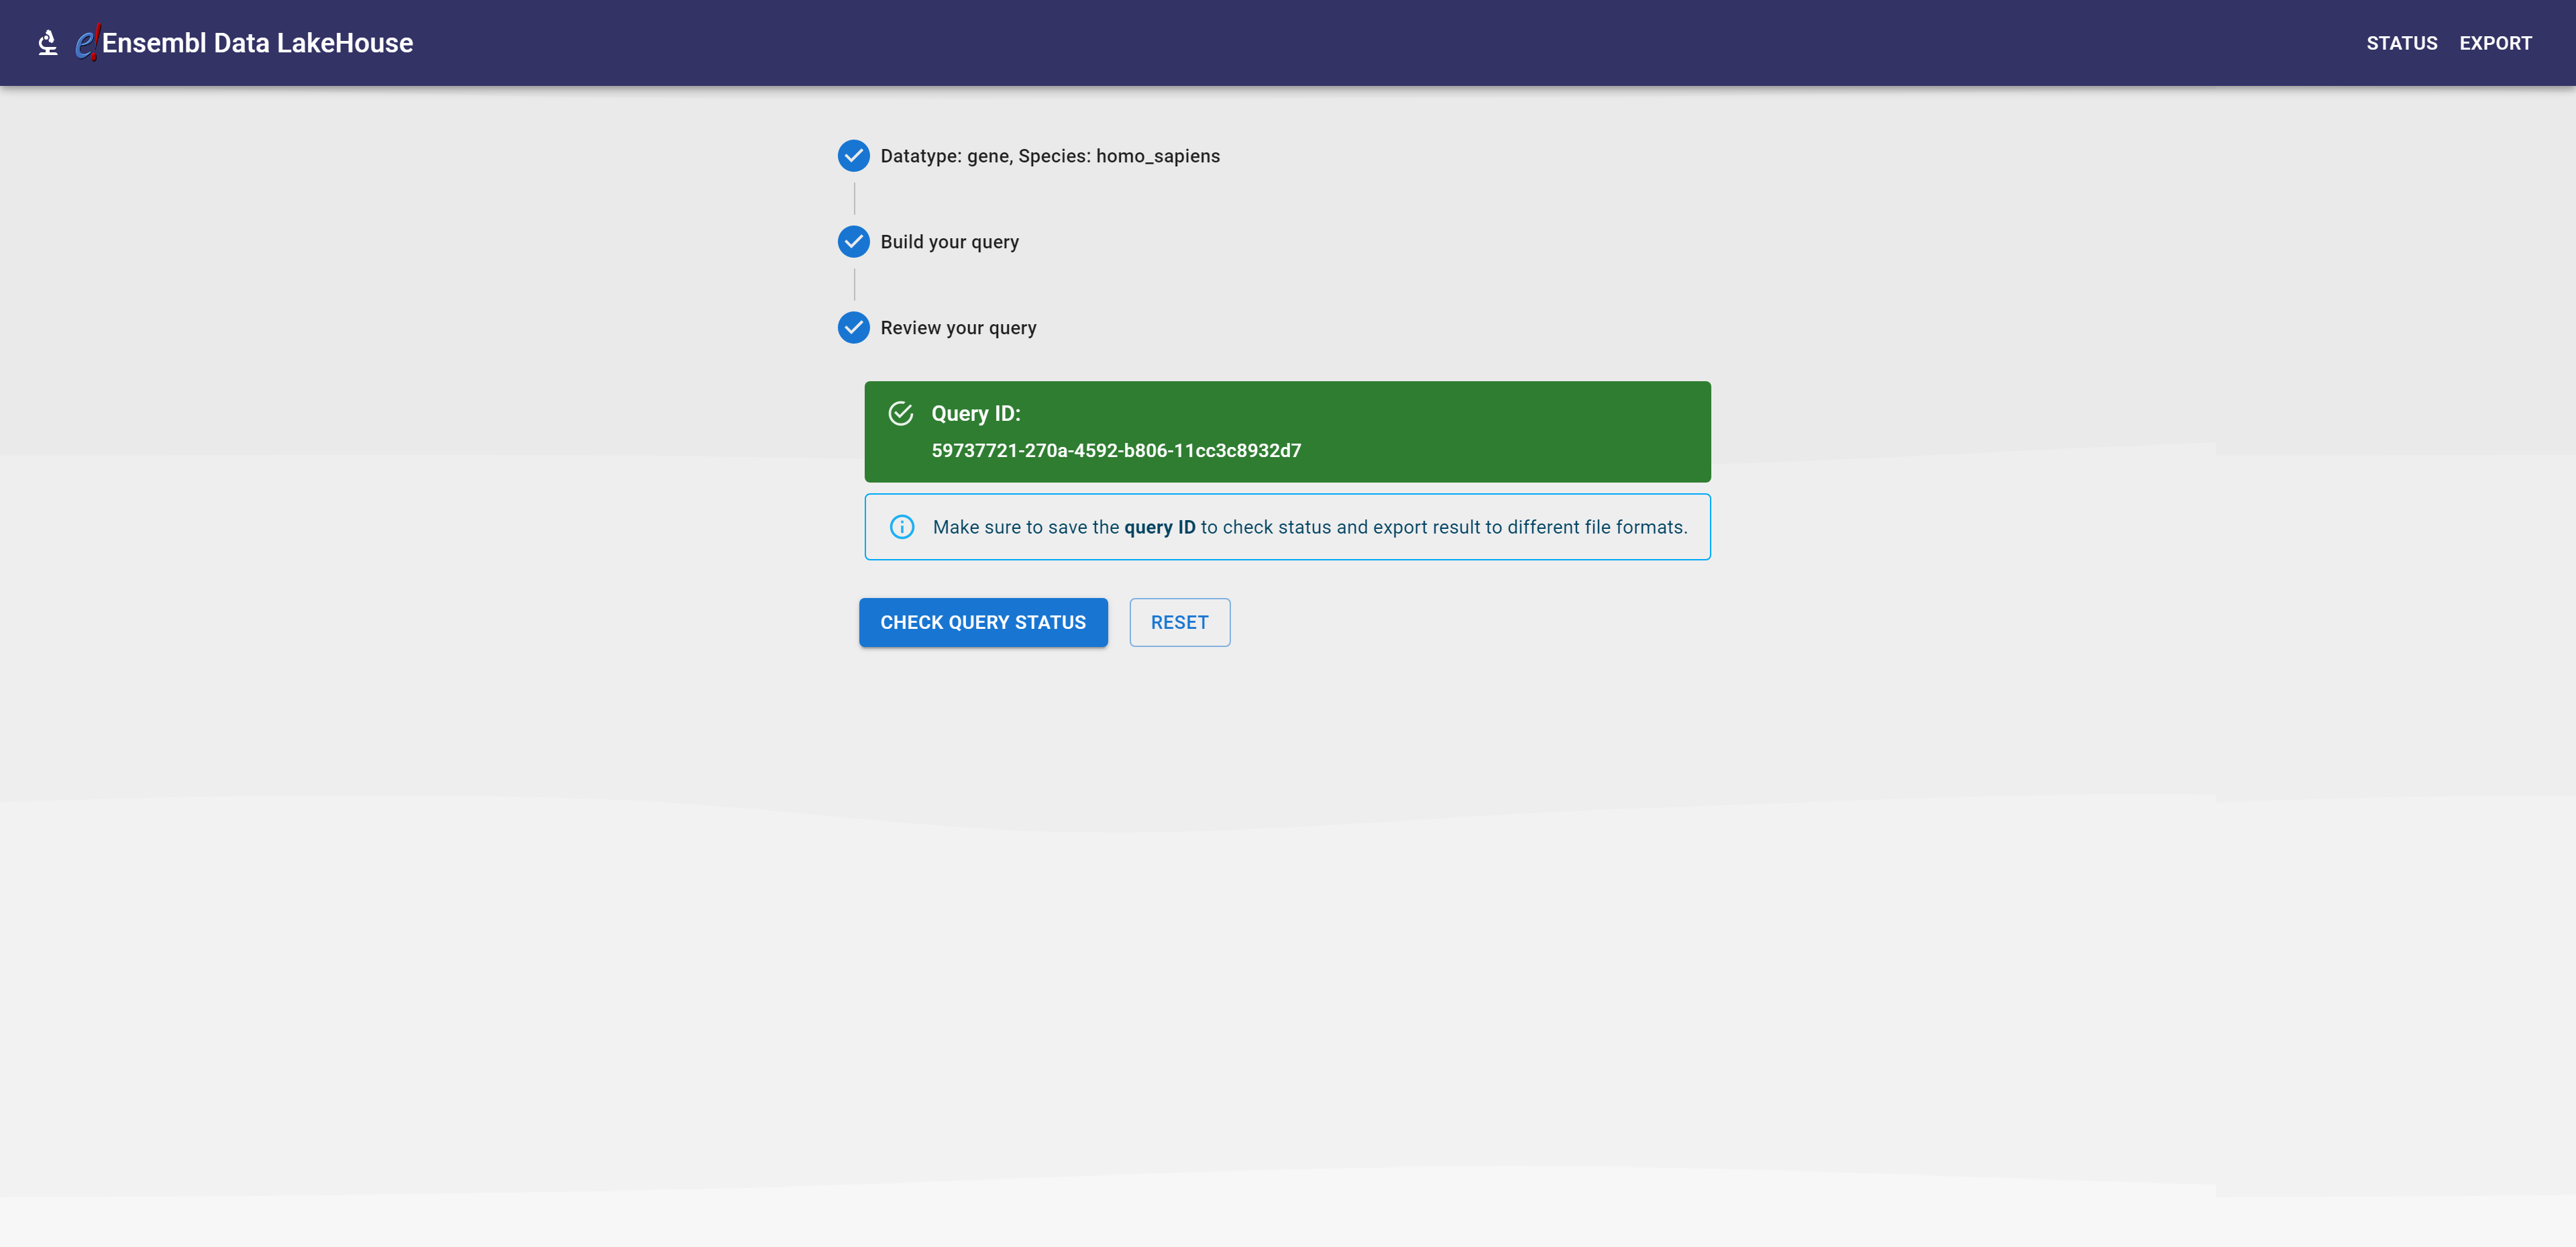2576x1247 pixels.
Task: Click the bold query ID words in notice
Action: 1159,528
